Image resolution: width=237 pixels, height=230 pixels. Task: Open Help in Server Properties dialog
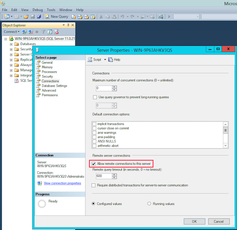[x=114, y=60]
